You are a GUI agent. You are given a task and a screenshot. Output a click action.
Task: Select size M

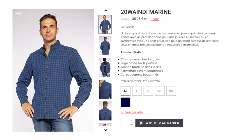(x=126, y=91)
